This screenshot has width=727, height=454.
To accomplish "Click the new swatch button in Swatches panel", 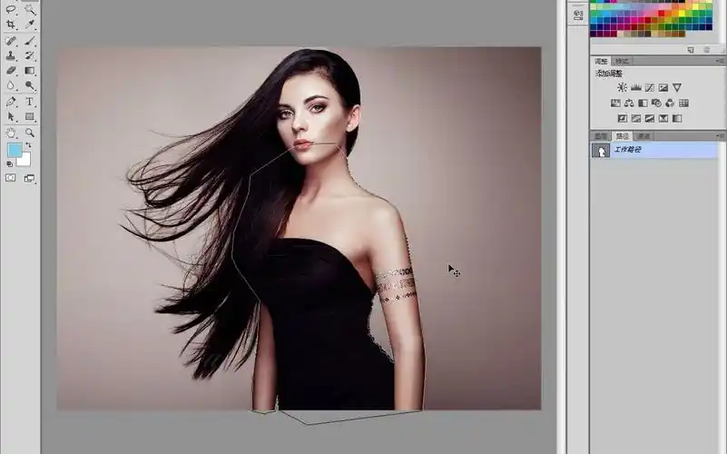I will point(690,49).
